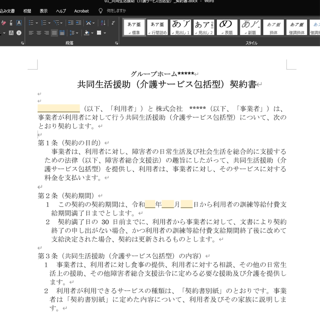Apply a numbered list
The image size is (320, 315).
(44, 23)
